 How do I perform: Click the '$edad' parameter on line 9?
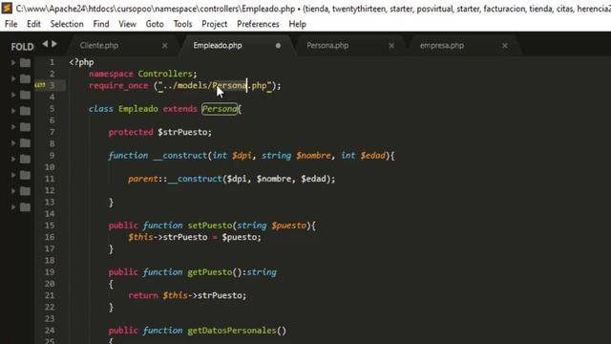pos(373,156)
